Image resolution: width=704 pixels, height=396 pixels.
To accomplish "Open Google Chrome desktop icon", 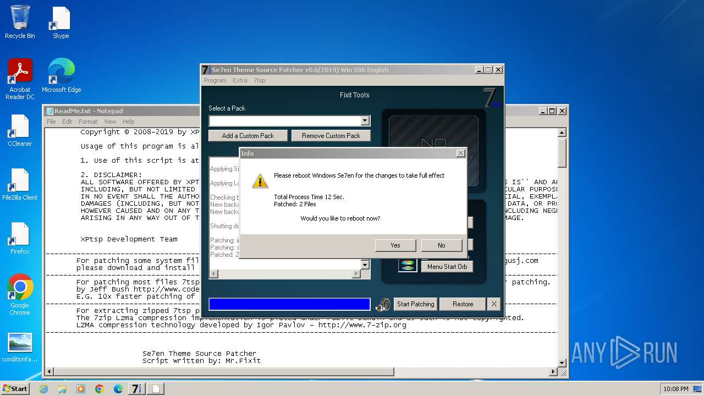I will coord(20,295).
